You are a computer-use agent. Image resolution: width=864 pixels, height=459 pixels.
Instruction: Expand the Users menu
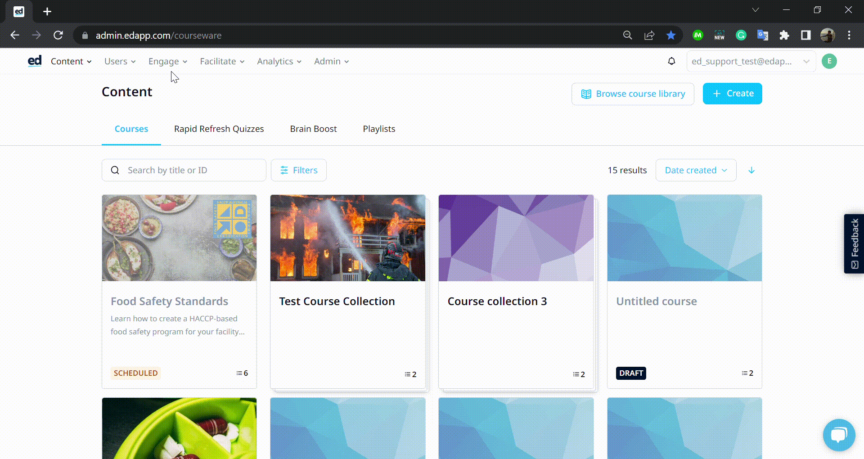coord(120,61)
